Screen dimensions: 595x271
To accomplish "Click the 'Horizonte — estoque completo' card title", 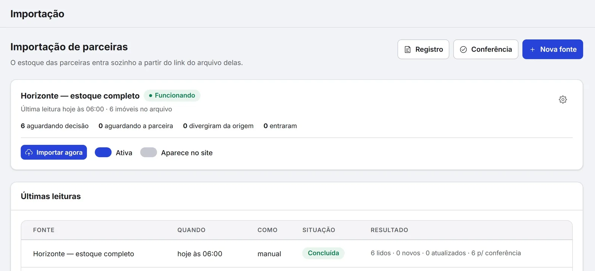I will [80, 96].
